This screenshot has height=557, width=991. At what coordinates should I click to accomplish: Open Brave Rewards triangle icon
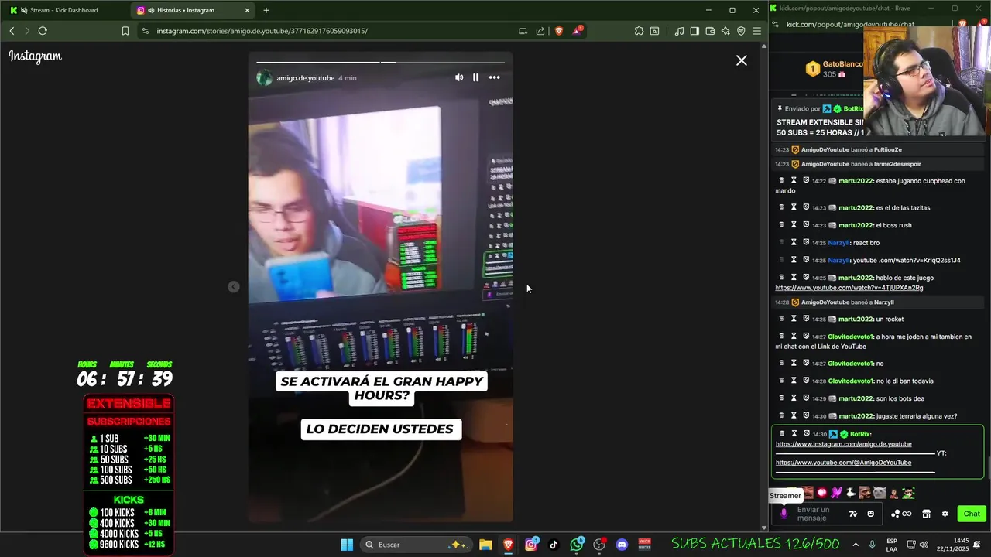(578, 31)
